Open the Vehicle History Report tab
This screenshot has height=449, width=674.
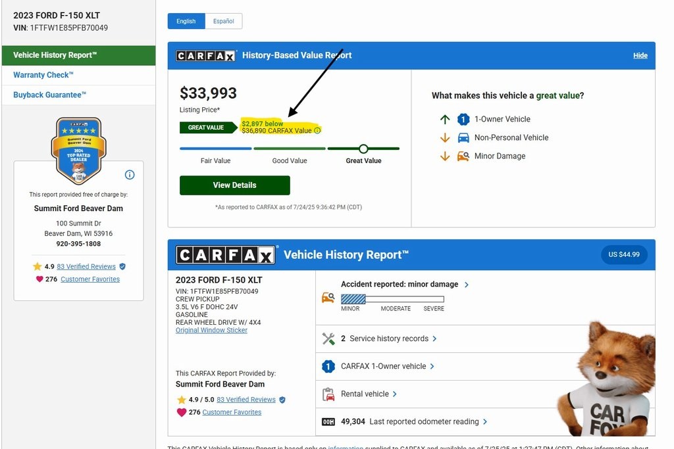tap(79, 55)
